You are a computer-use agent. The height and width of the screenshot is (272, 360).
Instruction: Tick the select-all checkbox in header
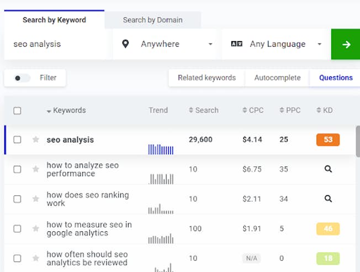17,111
